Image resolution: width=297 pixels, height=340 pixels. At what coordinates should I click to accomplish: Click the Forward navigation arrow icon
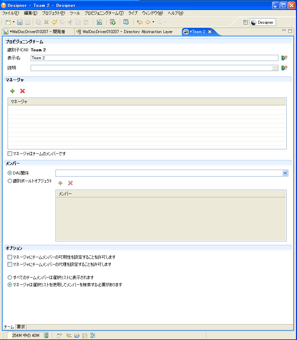coord(160,22)
